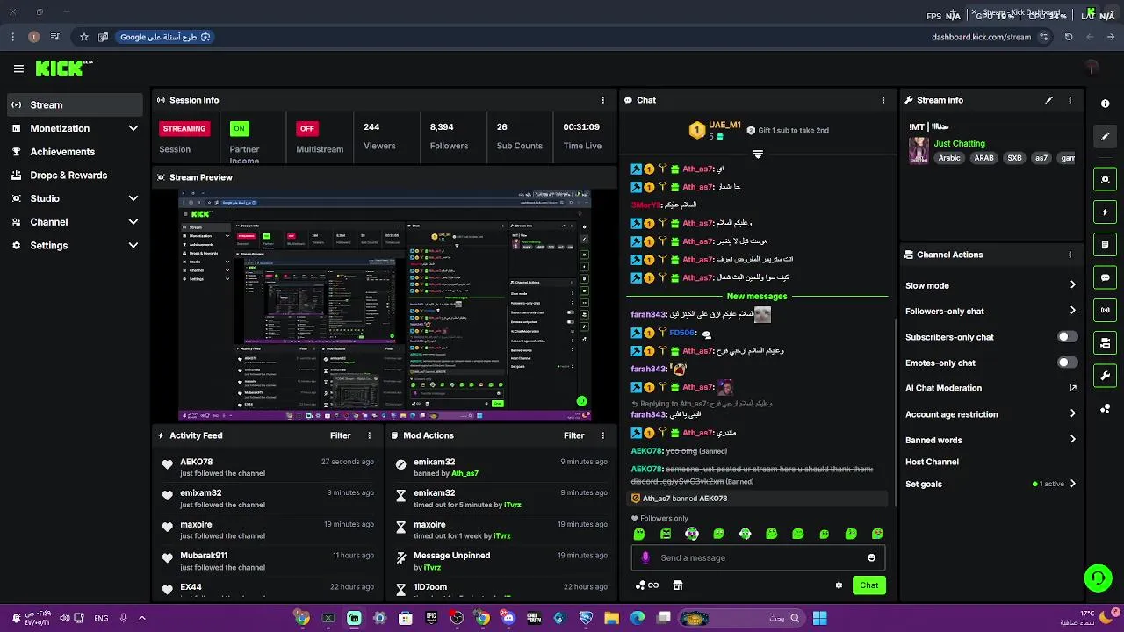Open Session Info three-dot options
The height and width of the screenshot is (632, 1124).
[602, 100]
